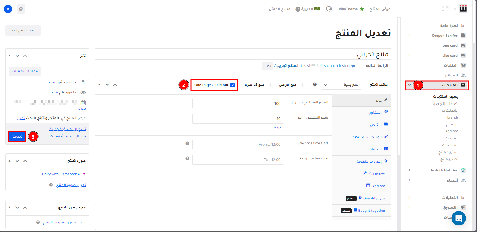The width and height of the screenshot is (477, 232).
Task: Uncheck the One Page Checkout checkbox
Action: point(233,85)
